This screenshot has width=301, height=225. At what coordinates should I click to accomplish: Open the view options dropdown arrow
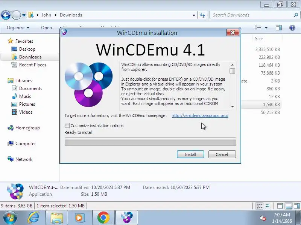[266, 28]
